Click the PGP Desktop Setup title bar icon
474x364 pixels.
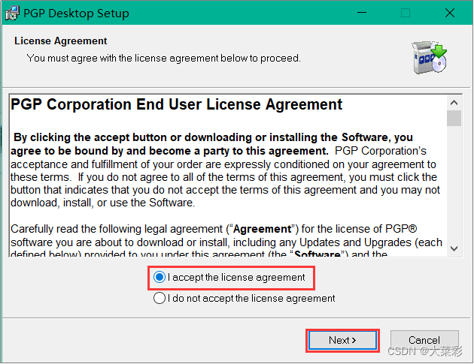12,14
